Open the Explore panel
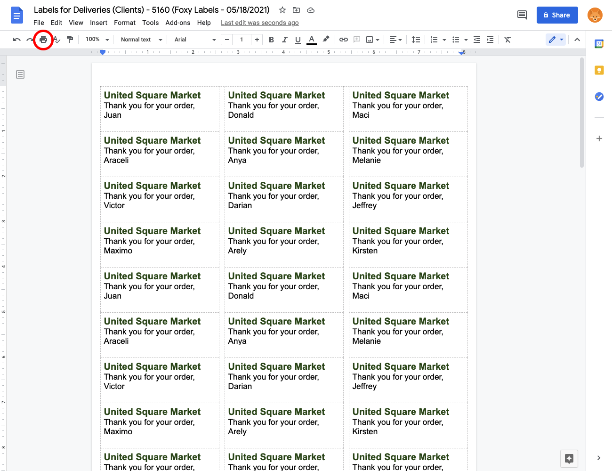 [x=569, y=458]
